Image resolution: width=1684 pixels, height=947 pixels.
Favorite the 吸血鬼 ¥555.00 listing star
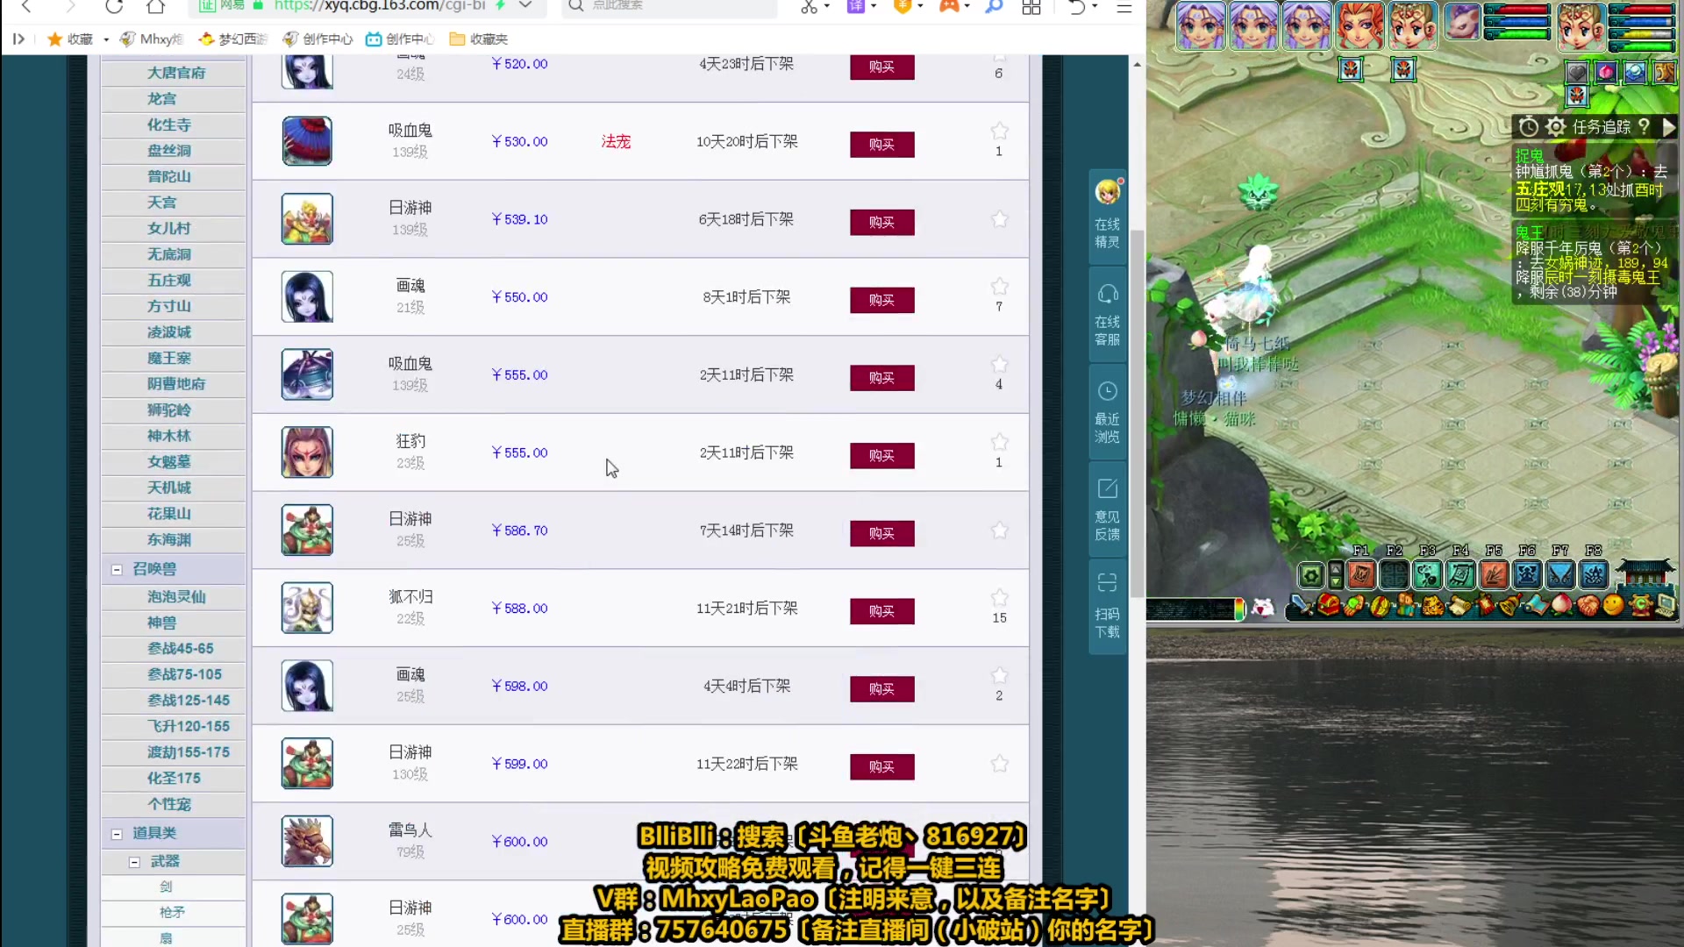click(999, 365)
